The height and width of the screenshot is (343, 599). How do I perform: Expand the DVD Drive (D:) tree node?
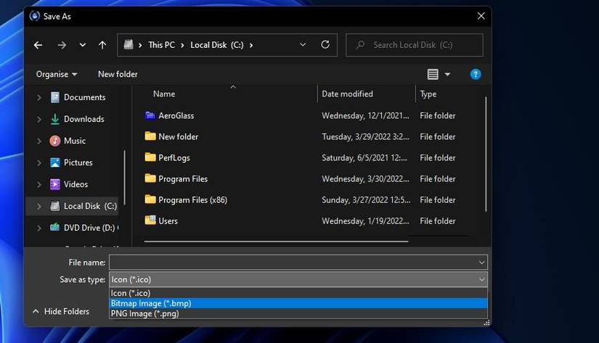[38, 228]
